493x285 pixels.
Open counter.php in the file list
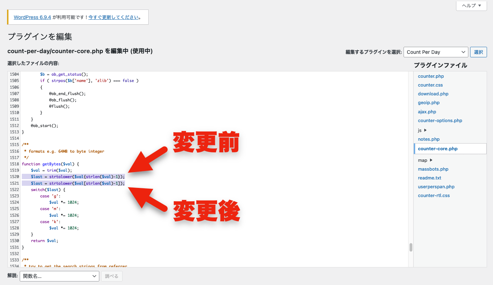point(431,76)
